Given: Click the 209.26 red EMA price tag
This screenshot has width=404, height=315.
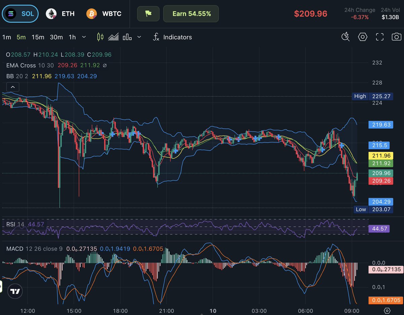Looking at the screenshot, I should pos(381,181).
